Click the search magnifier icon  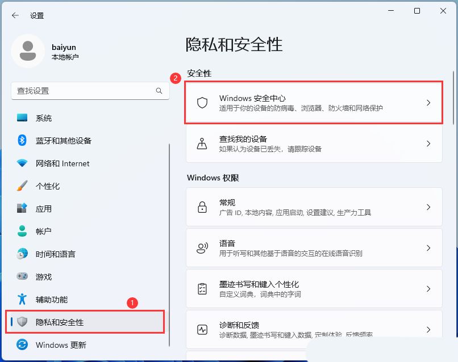(x=159, y=91)
